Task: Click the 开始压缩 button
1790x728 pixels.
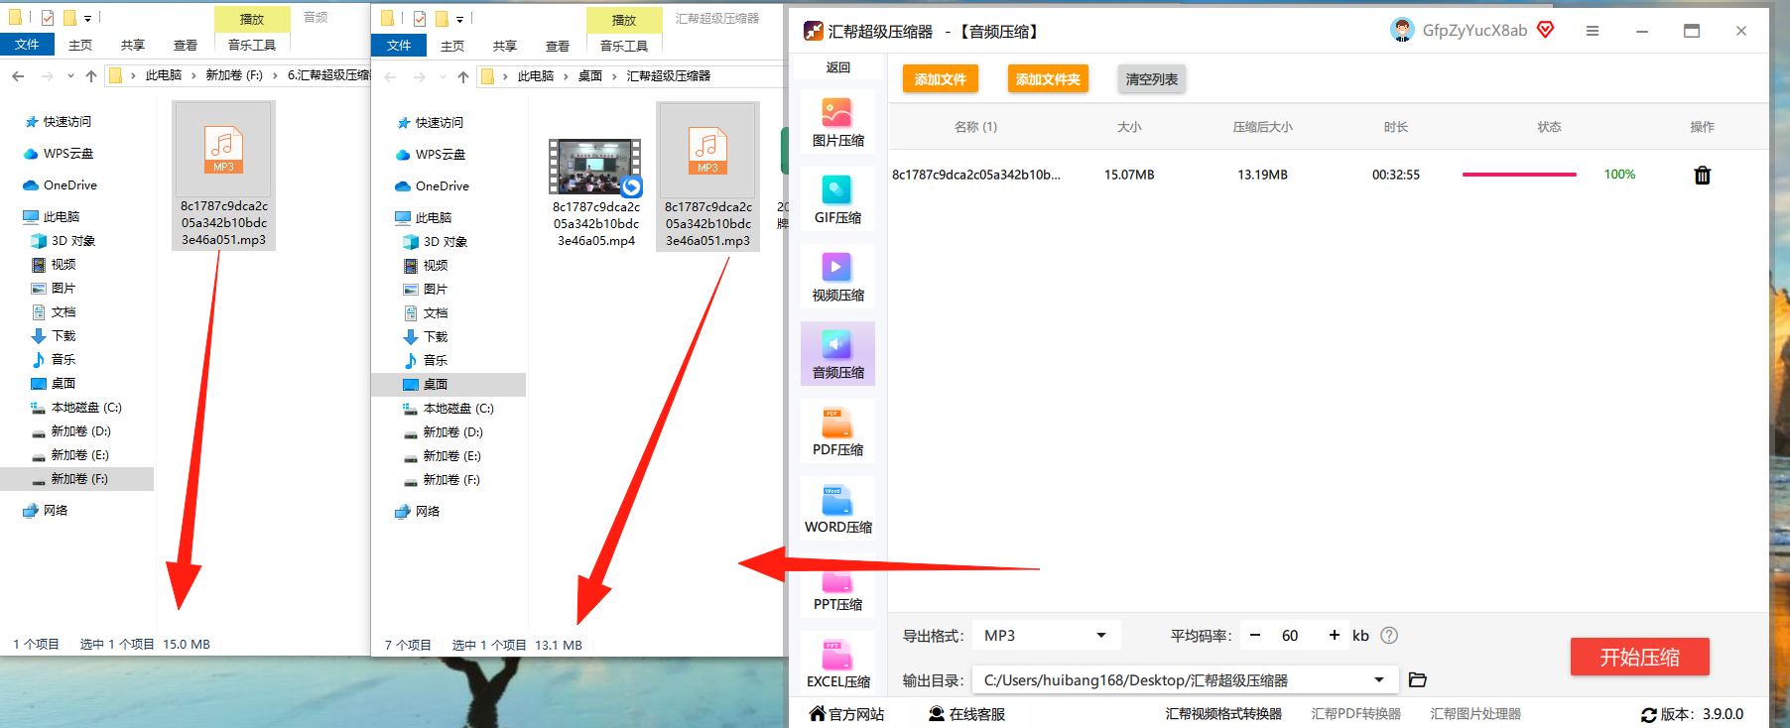Action: (1639, 657)
